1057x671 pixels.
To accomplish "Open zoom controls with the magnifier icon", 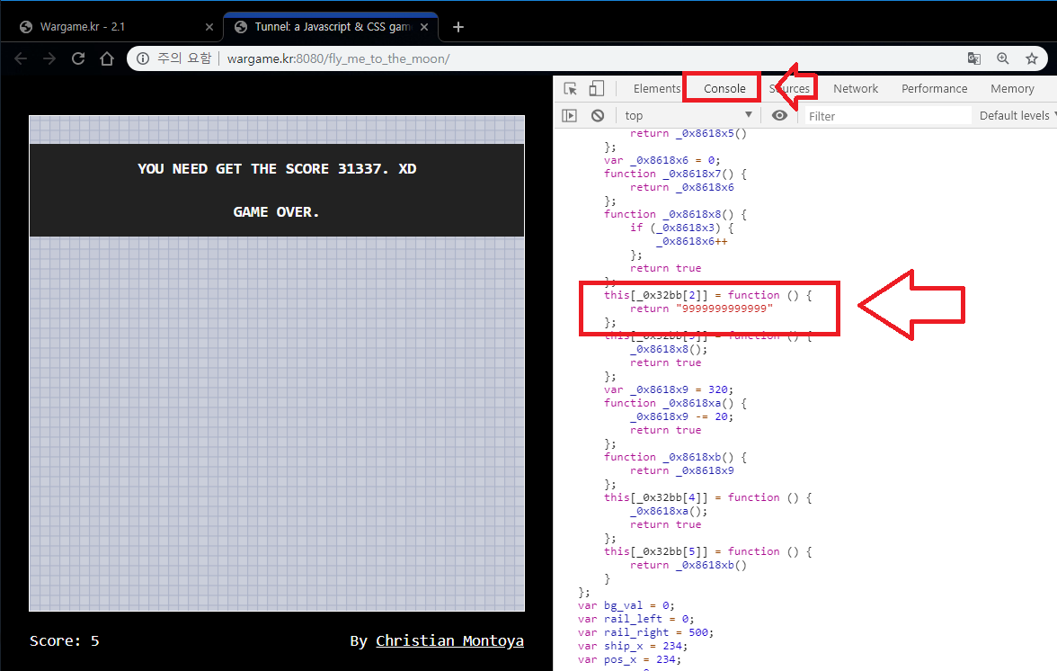I will click(1003, 58).
